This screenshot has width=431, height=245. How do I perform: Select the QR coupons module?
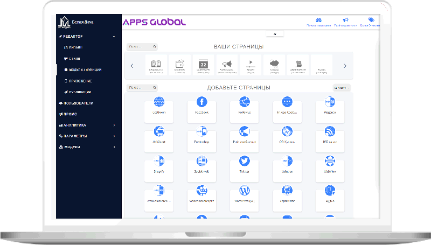pyautogui.click(x=287, y=138)
